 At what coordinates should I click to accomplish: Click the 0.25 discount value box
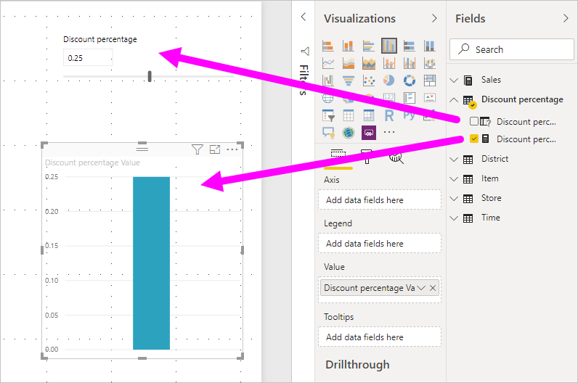(x=88, y=58)
